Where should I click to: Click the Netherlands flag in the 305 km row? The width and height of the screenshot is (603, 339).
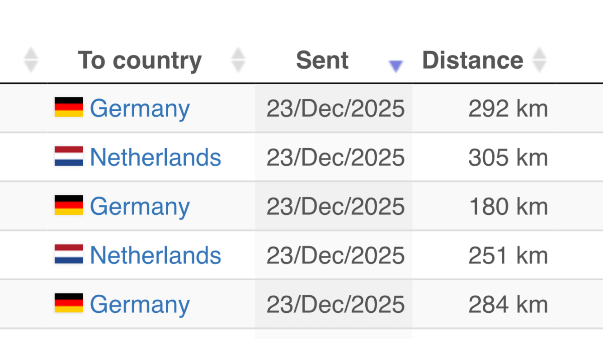[x=69, y=156]
